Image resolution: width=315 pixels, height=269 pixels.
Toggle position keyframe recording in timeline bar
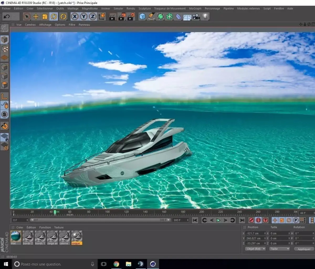click(275, 220)
